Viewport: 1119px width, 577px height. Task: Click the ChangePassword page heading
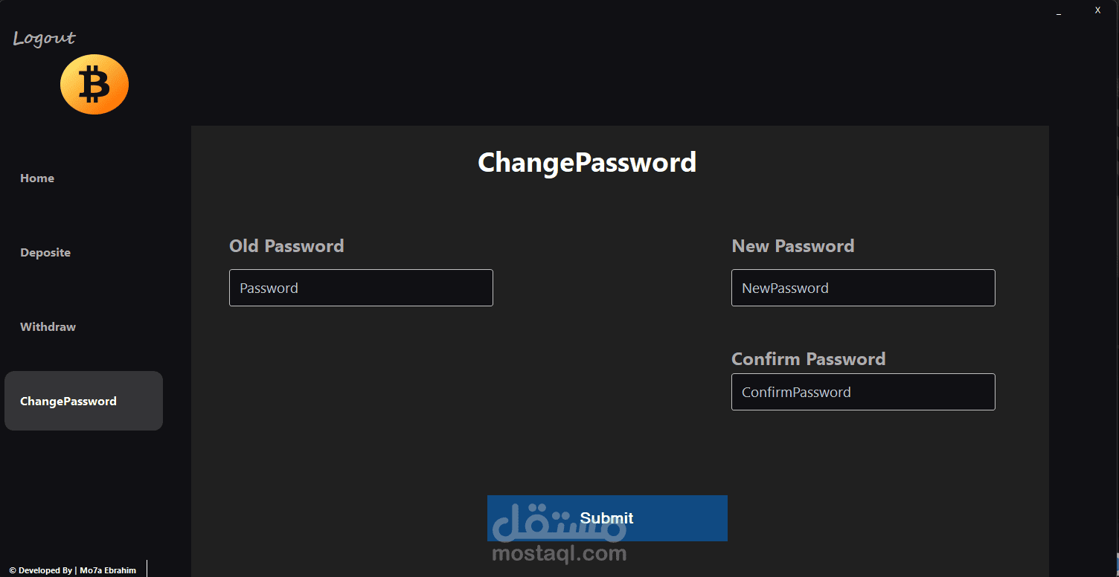click(587, 163)
